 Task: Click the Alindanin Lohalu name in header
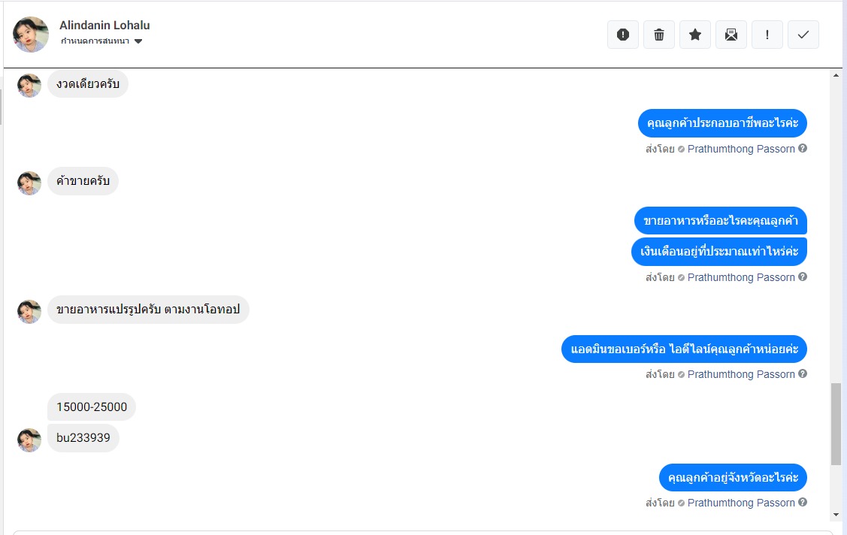click(104, 26)
